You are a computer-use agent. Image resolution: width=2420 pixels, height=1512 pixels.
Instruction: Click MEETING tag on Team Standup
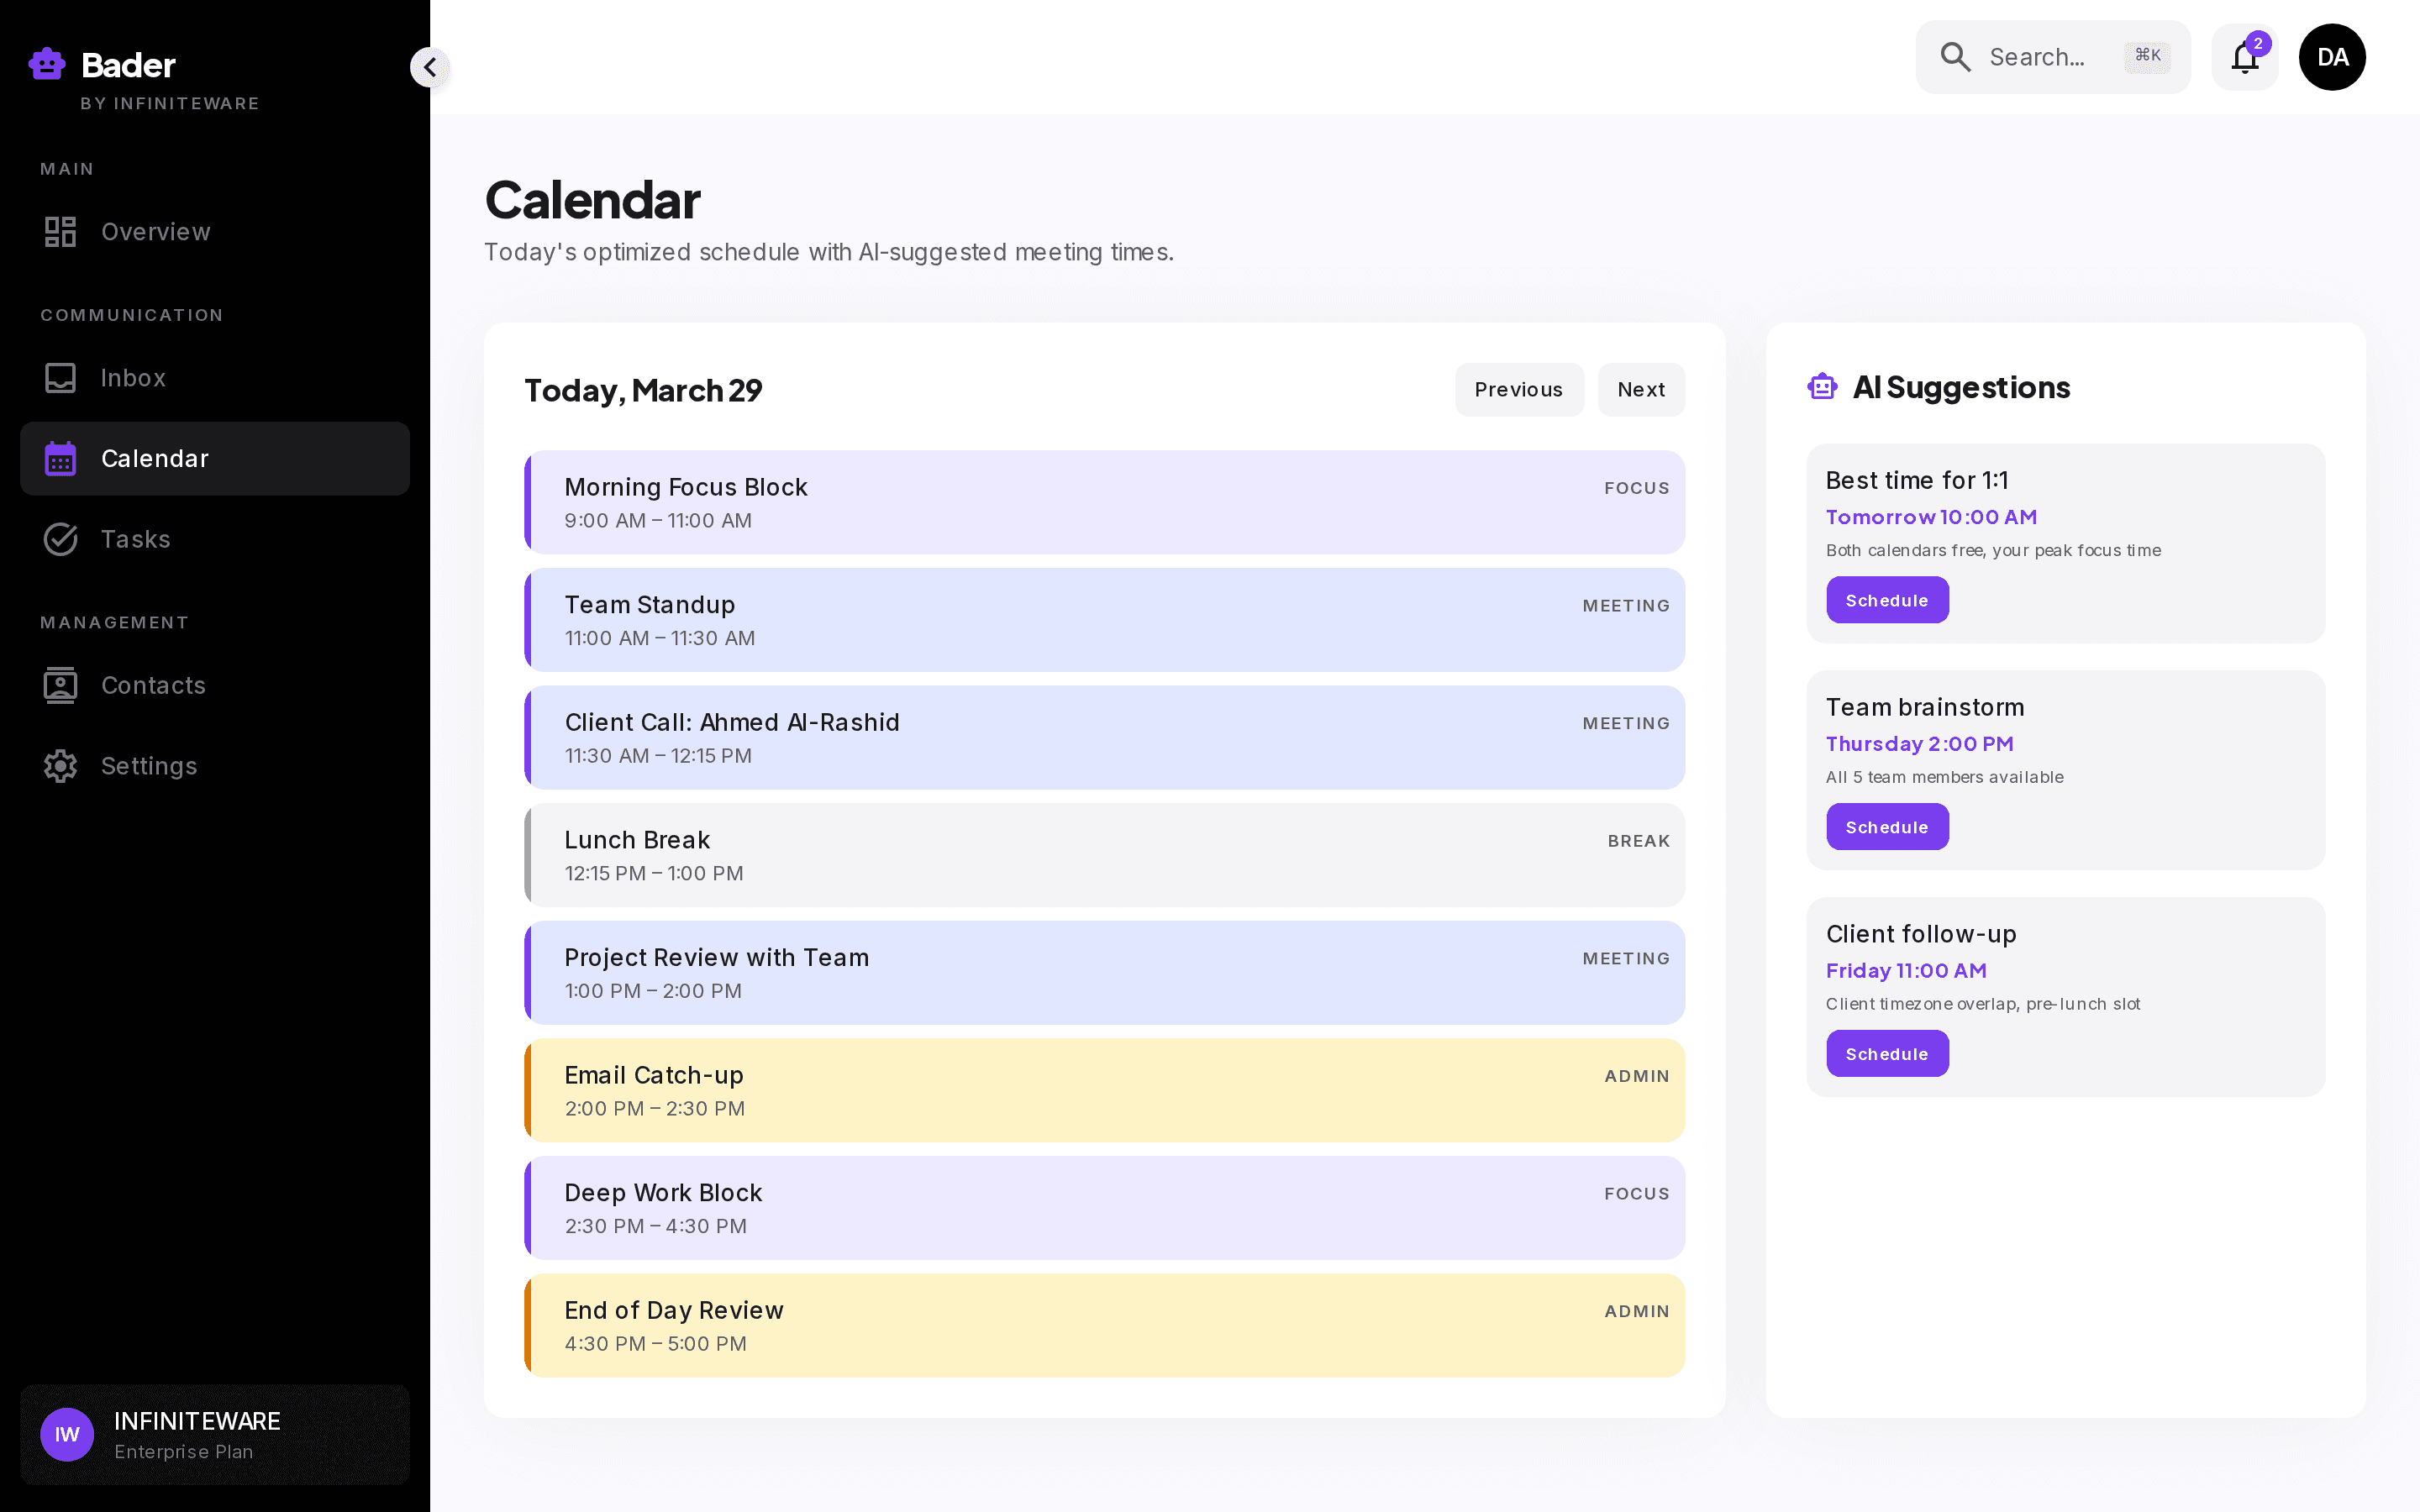click(x=1625, y=606)
